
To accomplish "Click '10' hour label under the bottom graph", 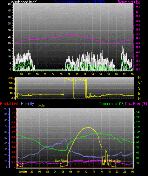I will [78, 172].
